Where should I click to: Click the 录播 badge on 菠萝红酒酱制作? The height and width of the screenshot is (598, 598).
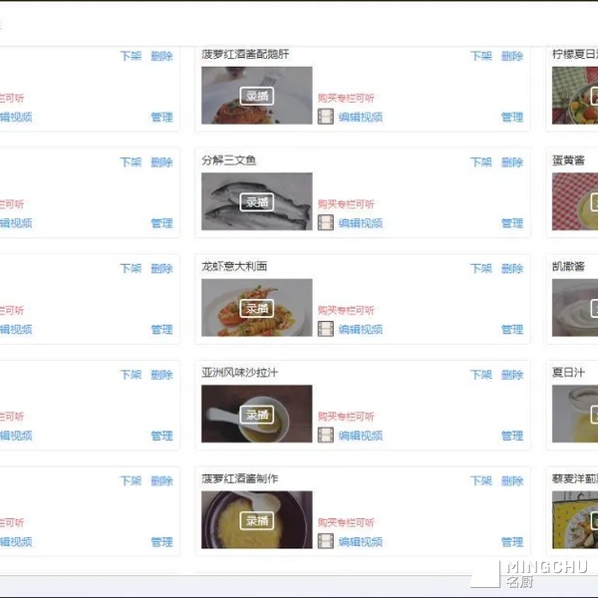point(257,520)
